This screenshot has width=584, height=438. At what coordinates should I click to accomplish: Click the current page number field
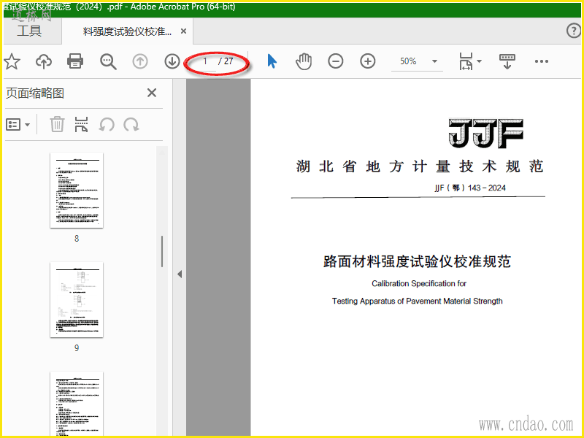(x=205, y=61)
